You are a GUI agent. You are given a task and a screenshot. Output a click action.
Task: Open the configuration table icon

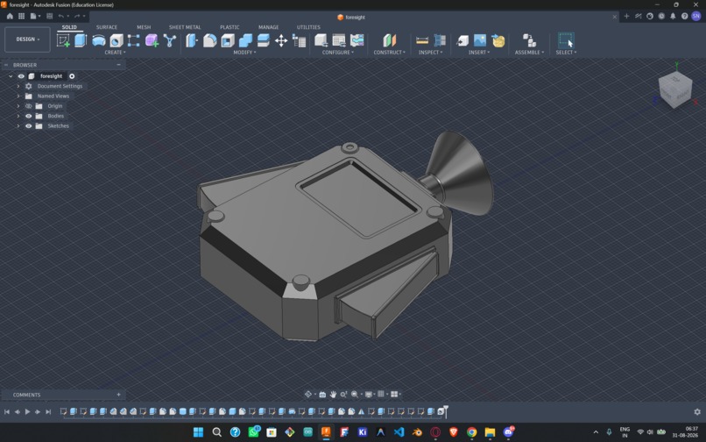(x=339, y=40)
